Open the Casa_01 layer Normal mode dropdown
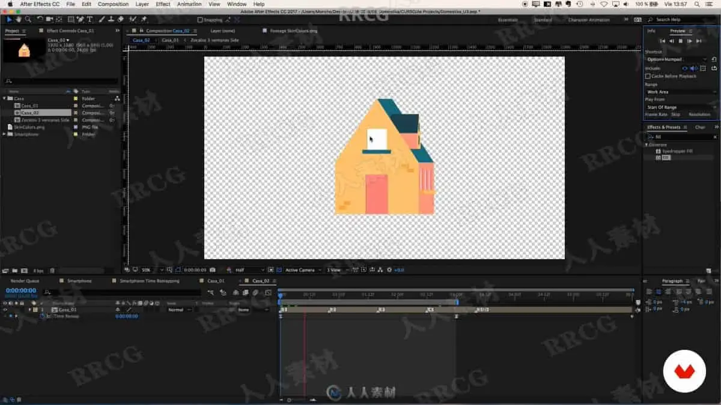 [179, 310]
